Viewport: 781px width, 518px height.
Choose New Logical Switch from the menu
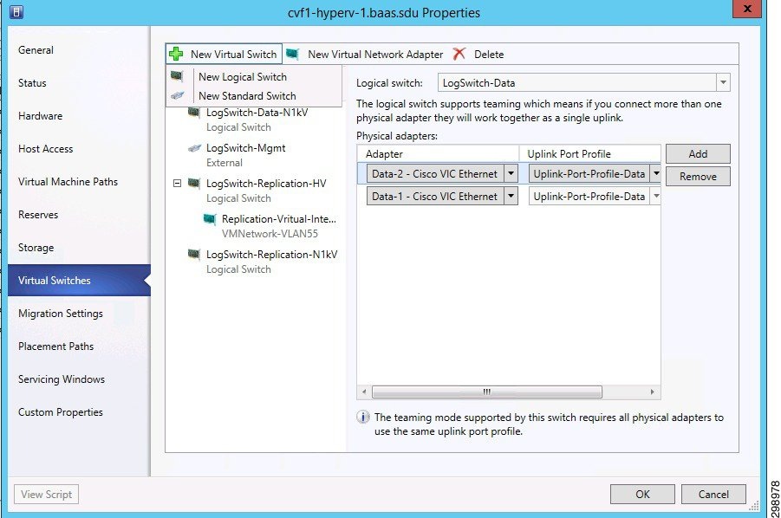243,76
